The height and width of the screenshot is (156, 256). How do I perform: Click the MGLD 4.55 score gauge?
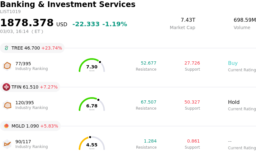92,144
